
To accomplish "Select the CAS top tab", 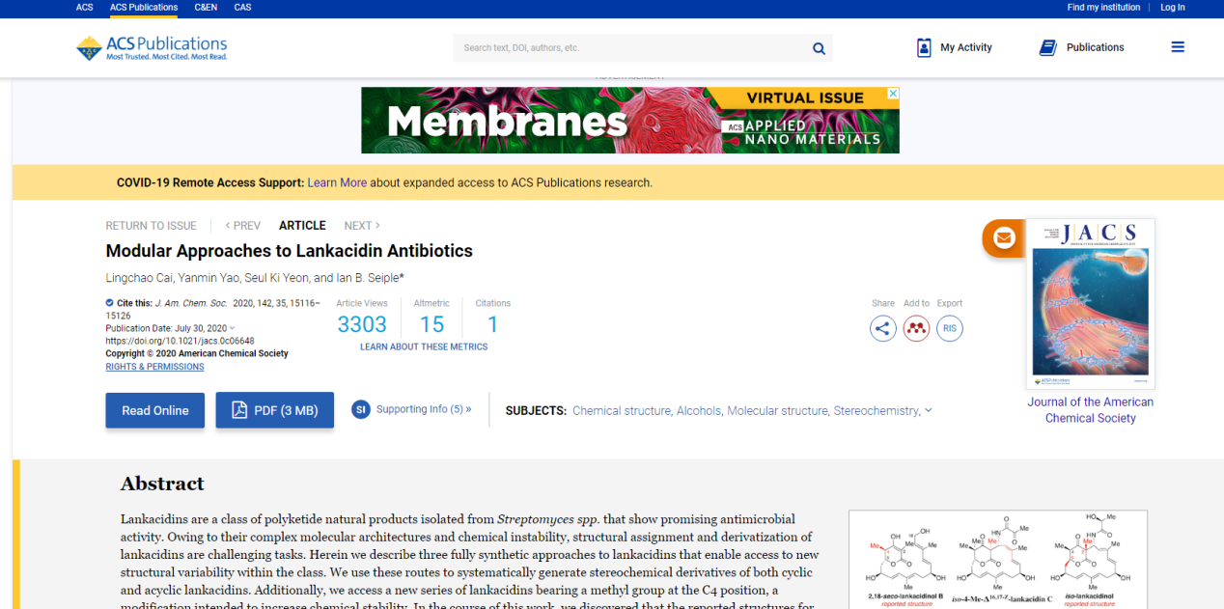I will [x=242, y=8].
